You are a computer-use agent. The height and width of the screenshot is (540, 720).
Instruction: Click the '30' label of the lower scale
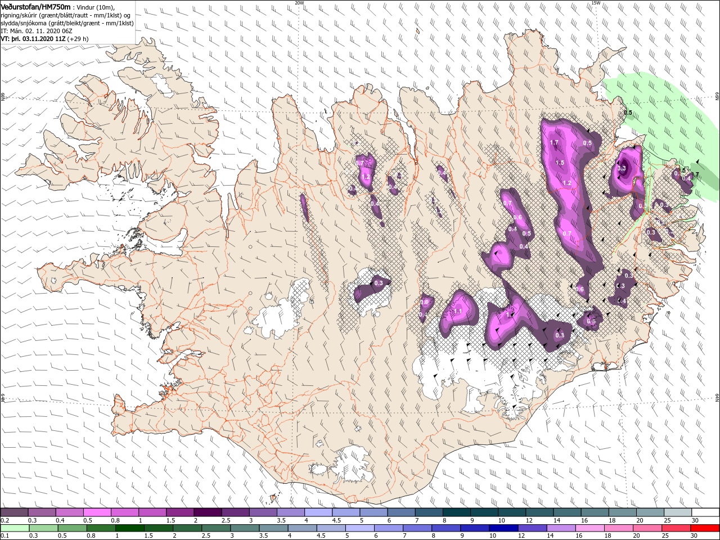tap(694, 535)
